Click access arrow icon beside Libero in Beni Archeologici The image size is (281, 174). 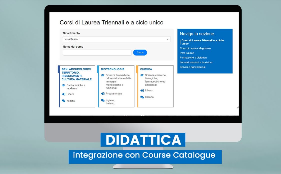pyautogui.click(x=63, y=94)
